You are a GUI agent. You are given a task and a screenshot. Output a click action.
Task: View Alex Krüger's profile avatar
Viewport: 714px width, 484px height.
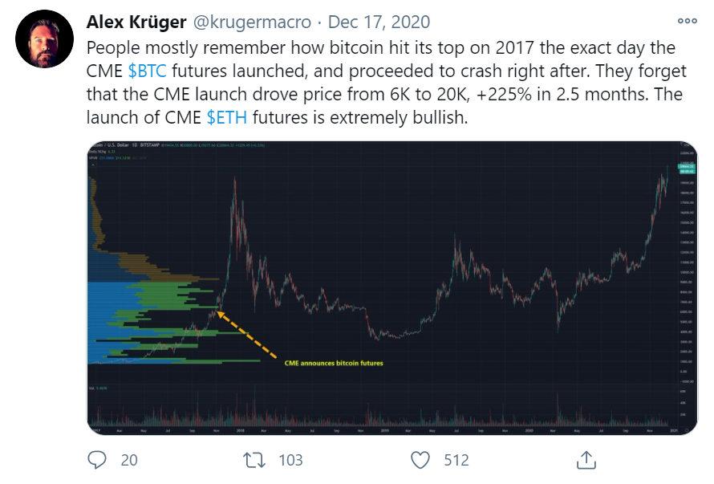44,39
